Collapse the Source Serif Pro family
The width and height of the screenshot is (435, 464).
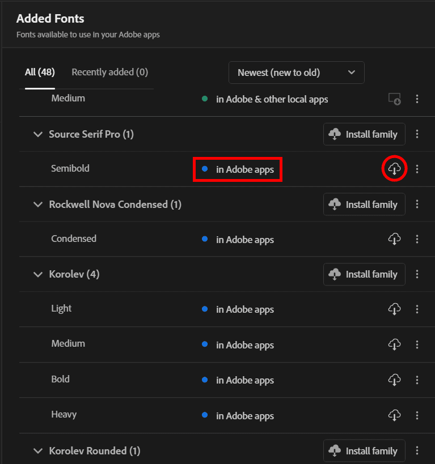38,135
